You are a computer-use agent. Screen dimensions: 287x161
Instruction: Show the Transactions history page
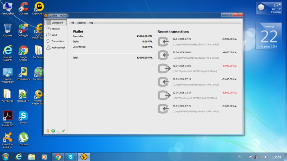point(57,41)
